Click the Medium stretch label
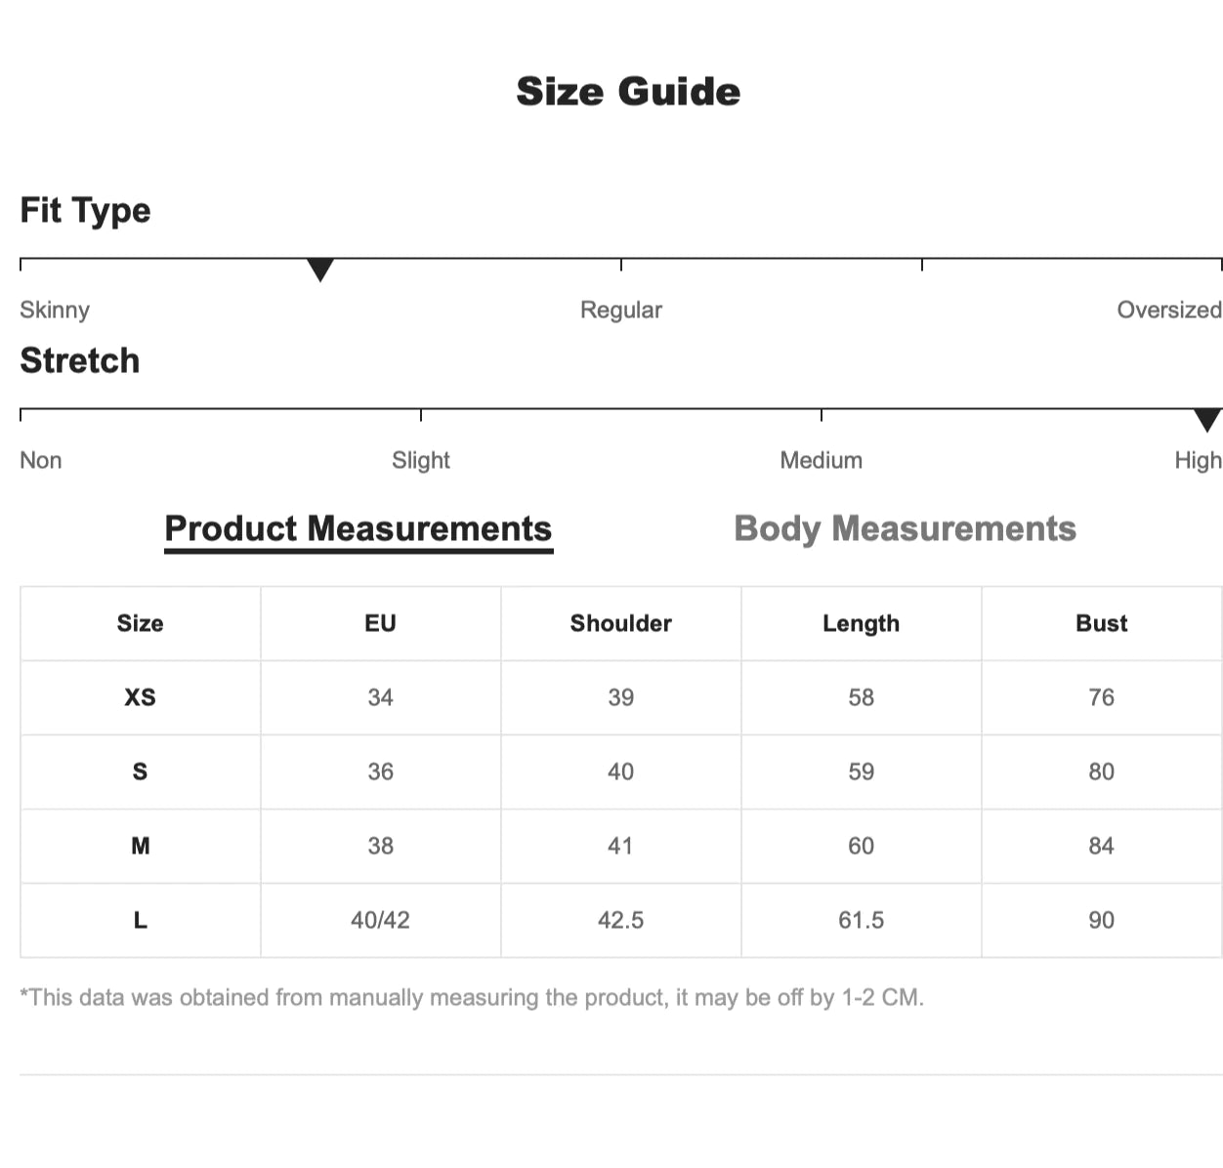Image resolution: width=1223 pixels, height=1168 pixels. pos(822,460)
